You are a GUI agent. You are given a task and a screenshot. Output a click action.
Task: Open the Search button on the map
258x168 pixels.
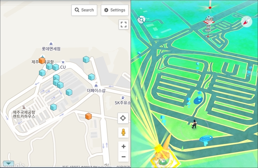pos(84,10)
